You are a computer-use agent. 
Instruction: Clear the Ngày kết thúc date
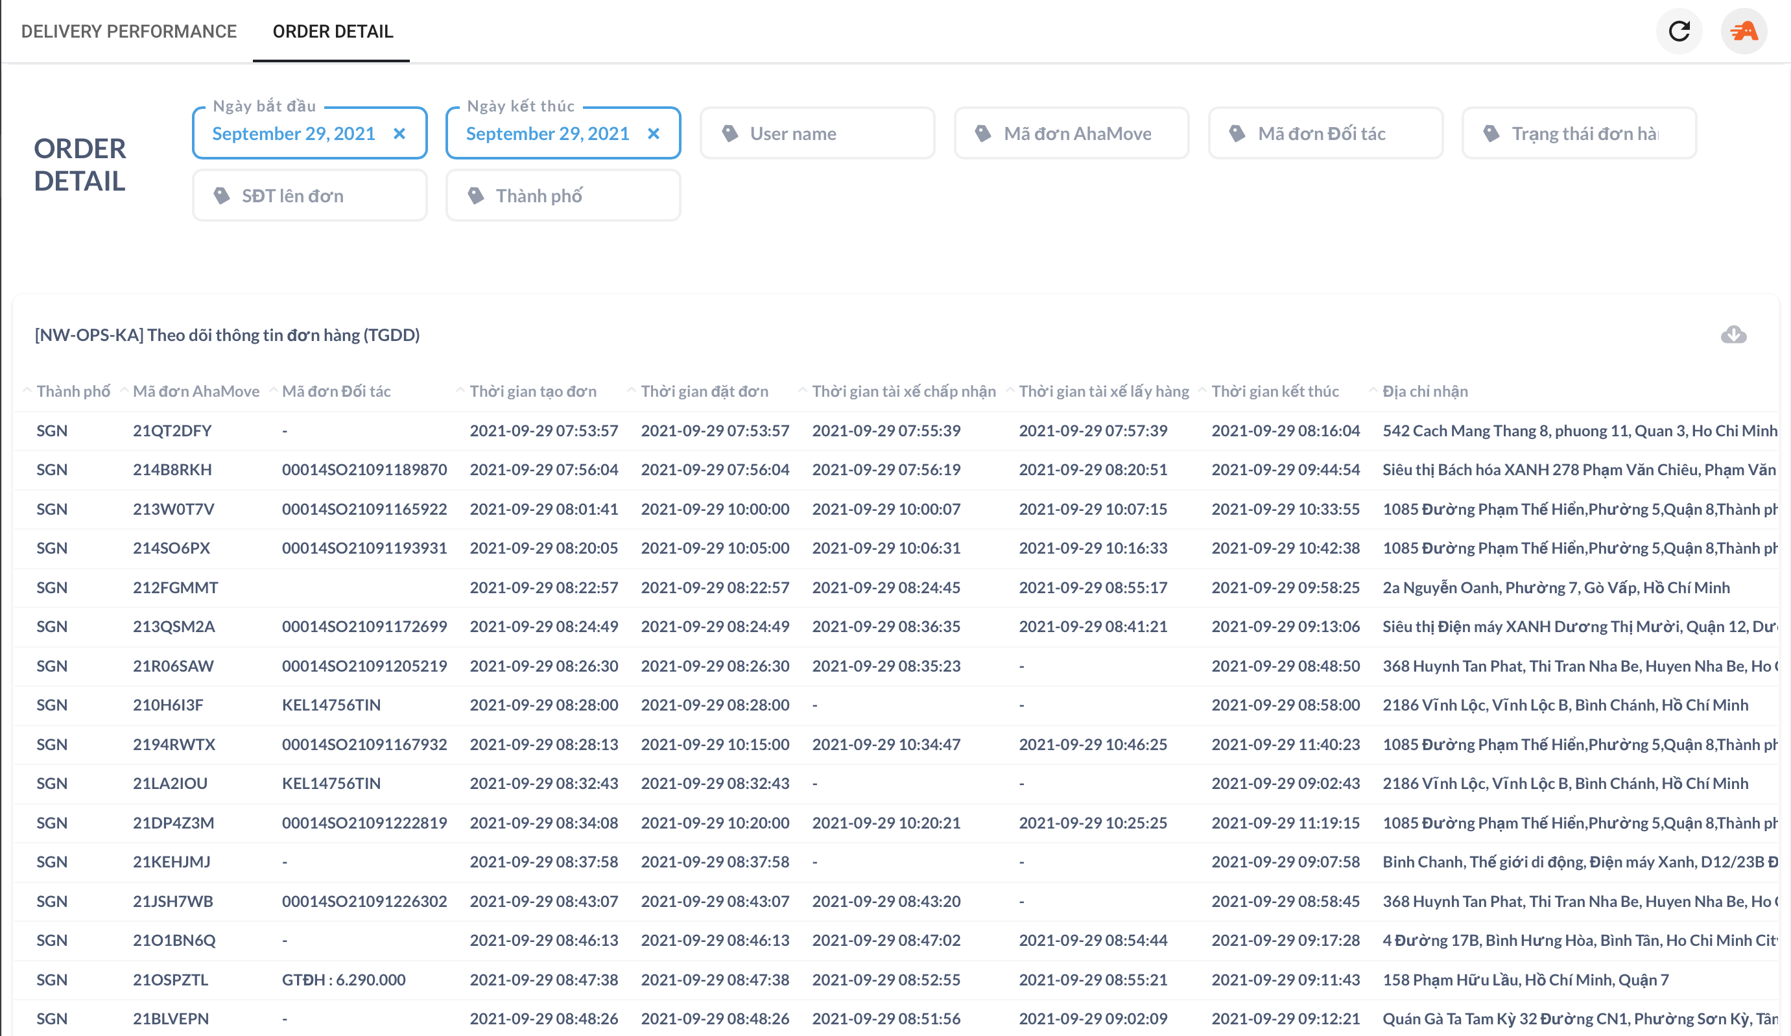(x=654, y=134)
